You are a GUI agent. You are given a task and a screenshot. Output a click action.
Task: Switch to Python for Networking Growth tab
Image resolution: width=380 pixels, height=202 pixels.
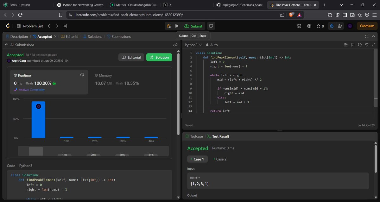81,5
